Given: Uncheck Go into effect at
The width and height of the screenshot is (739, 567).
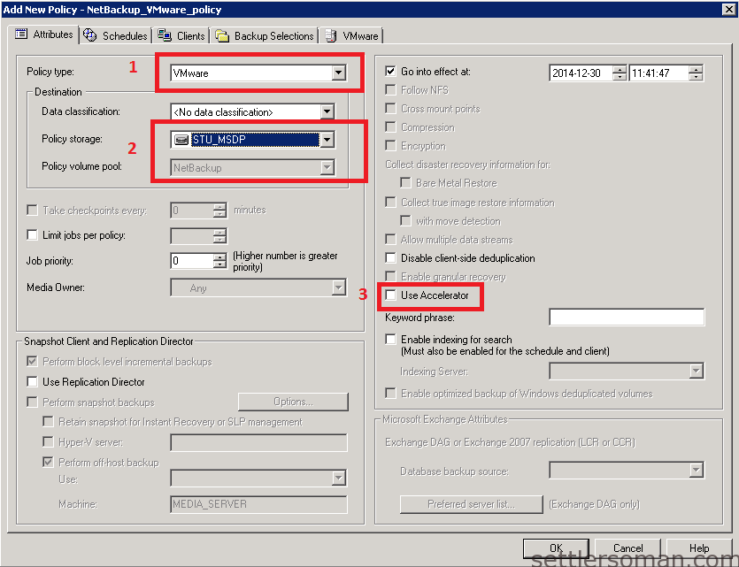Looking at the screenshot, I should 390,73.
